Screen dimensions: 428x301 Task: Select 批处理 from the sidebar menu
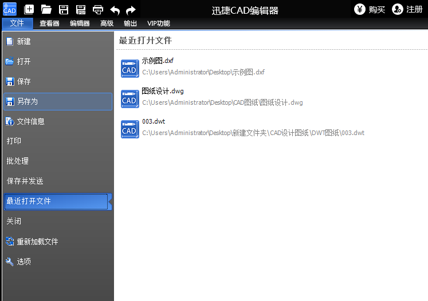(x=18, y=161)
